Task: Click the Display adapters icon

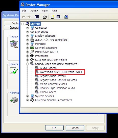Action: click(32, 36)
